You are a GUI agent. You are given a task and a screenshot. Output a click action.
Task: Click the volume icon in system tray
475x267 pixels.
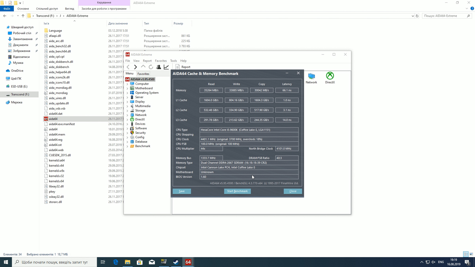pos(433,262)
